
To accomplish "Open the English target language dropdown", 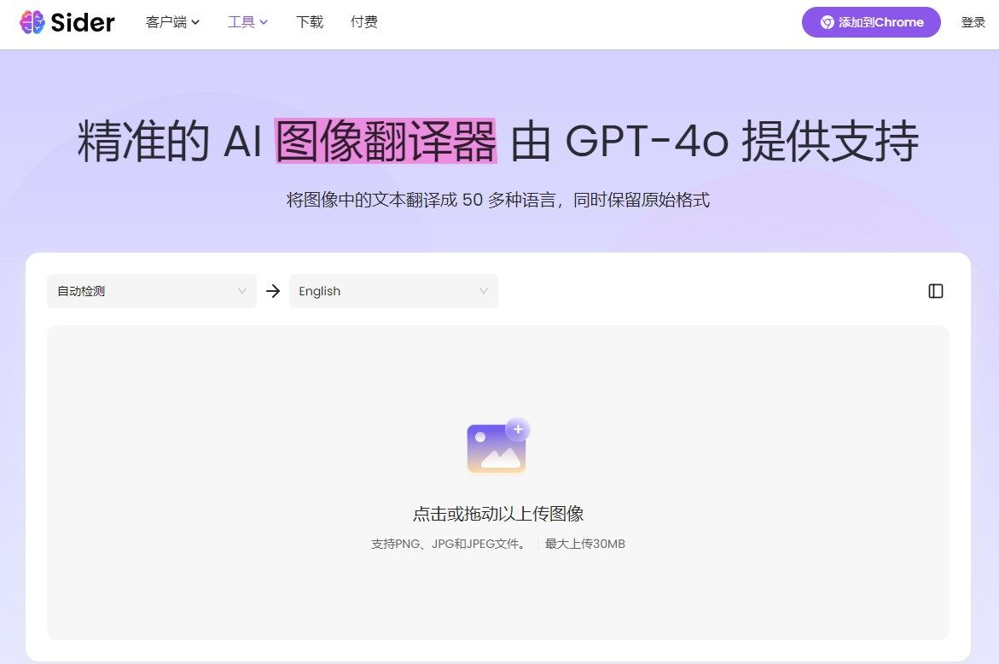I will (x=394, y=291).
